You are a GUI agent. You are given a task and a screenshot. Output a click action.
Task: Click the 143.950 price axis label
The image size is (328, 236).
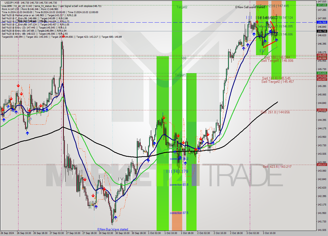click(x=322, y=137)
